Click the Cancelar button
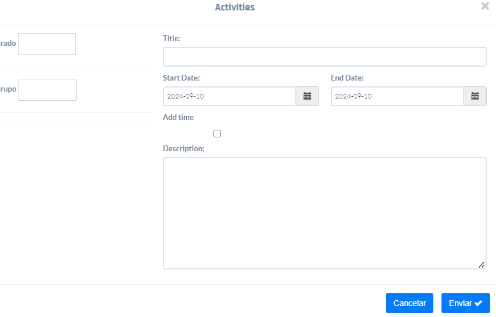The image size is (496, 317). click(410, 303)
